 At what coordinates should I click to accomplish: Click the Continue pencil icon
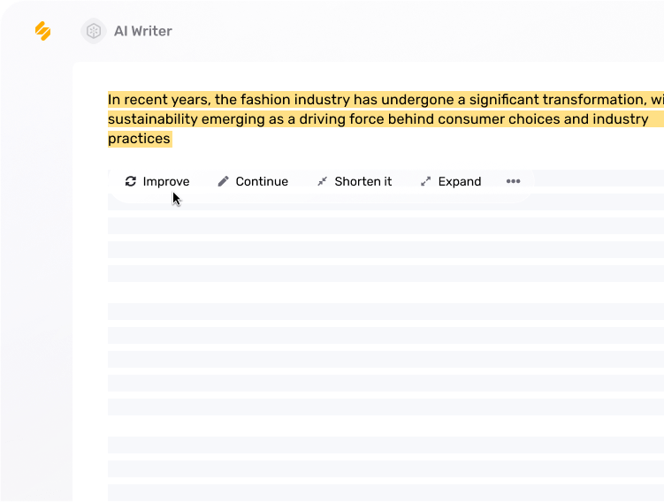point(223,181)
